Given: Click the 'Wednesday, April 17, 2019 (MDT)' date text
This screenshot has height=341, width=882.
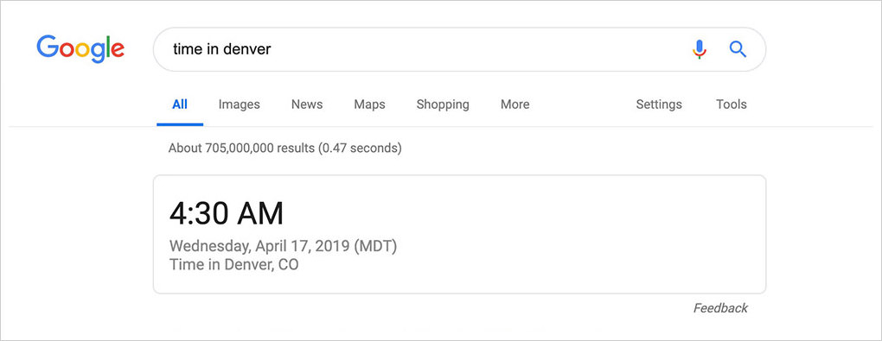Looking at the screenshot, I should coord(283,246).
